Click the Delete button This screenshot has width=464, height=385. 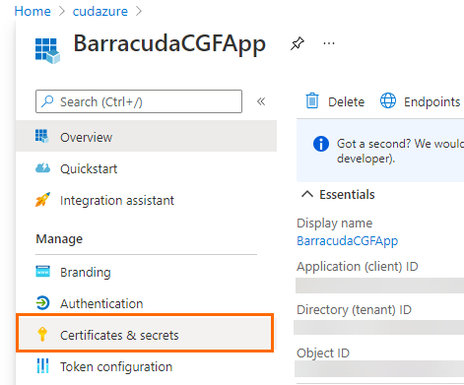(335, 101)
